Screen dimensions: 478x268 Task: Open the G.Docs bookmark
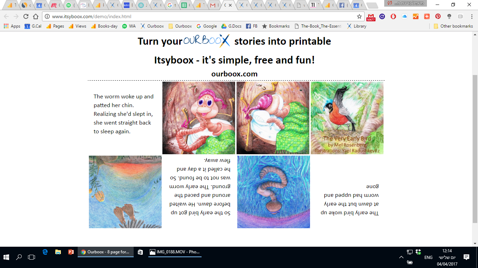tap(232, 26)
